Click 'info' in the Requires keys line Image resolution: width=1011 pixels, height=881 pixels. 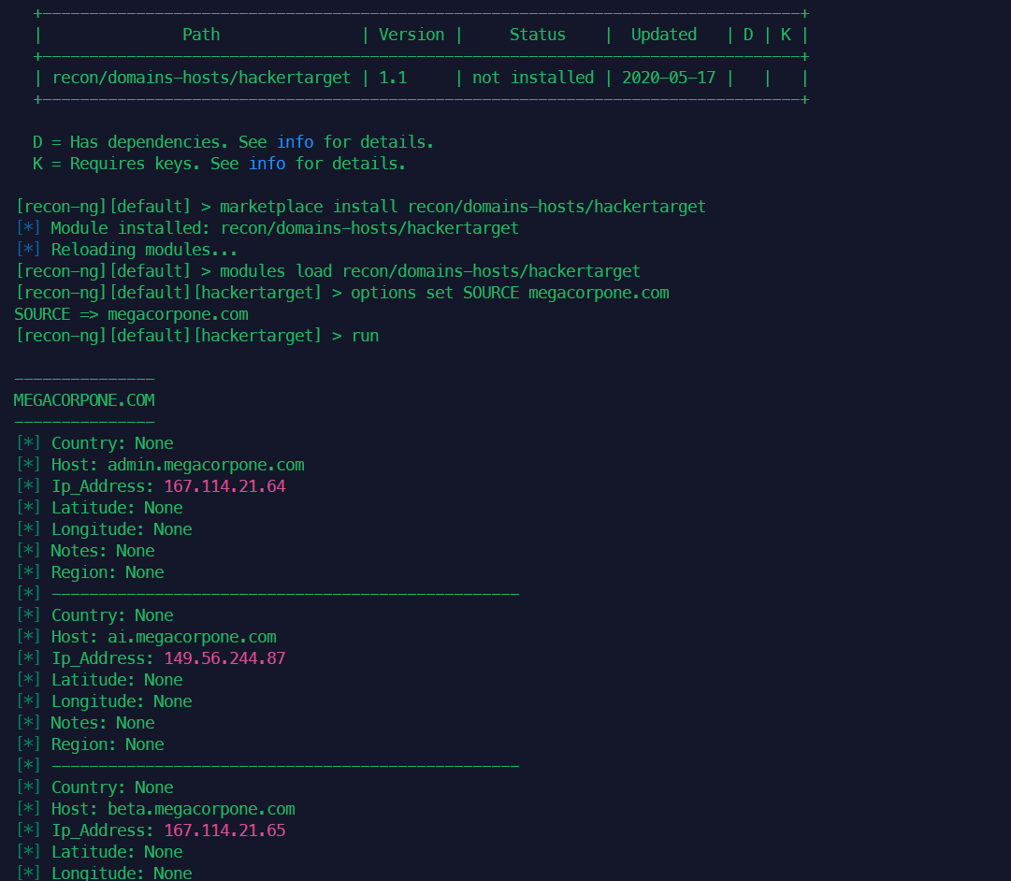coord(267,164)
